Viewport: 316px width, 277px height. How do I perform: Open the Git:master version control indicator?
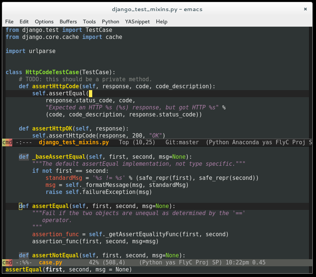182,142
